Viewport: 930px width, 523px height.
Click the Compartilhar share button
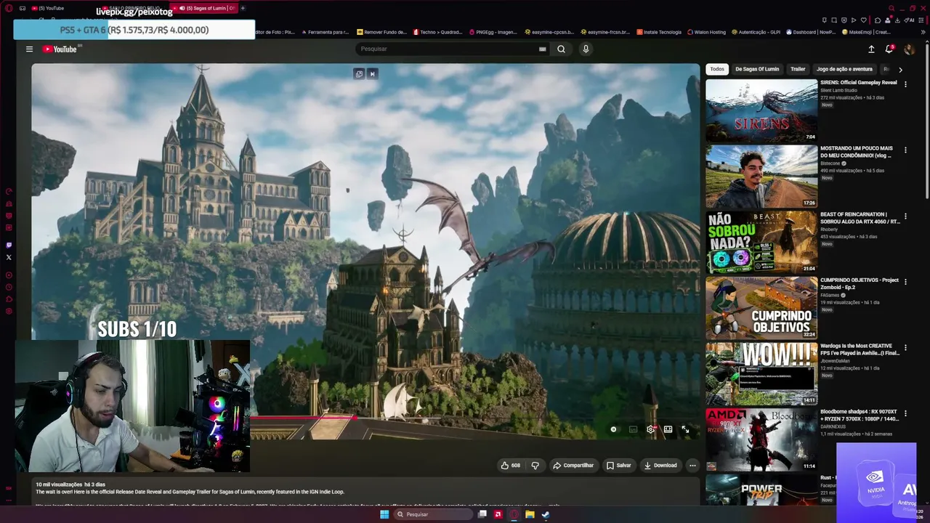click(573, 465)
